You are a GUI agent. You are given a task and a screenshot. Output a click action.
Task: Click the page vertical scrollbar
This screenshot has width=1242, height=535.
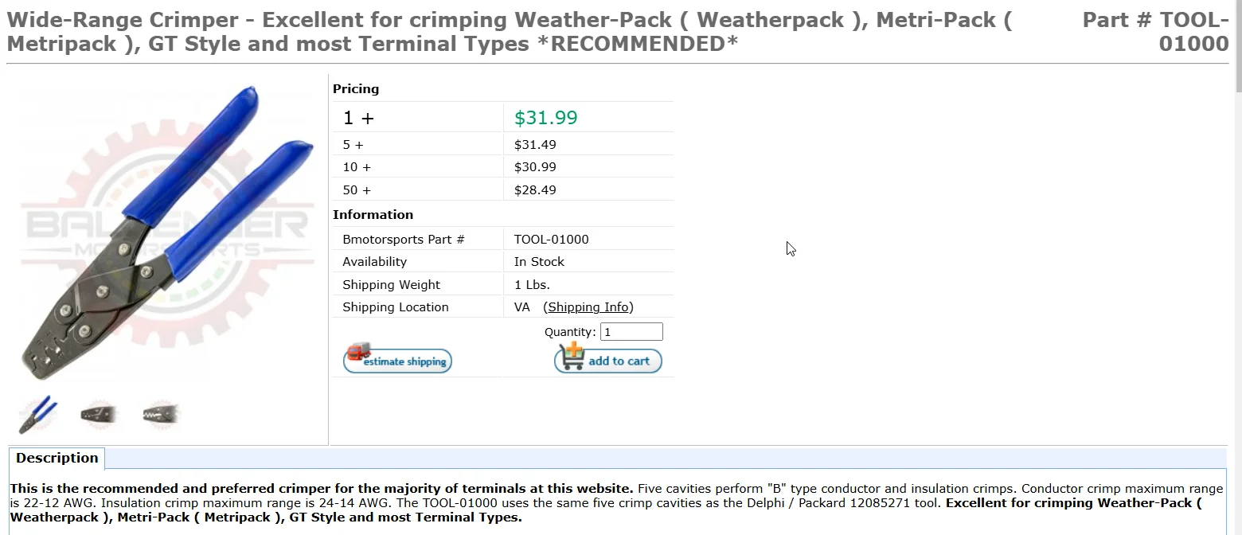pos(1238,267)
